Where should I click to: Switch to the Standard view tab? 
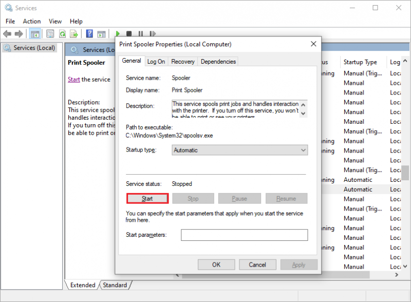[x=115, y=285]
